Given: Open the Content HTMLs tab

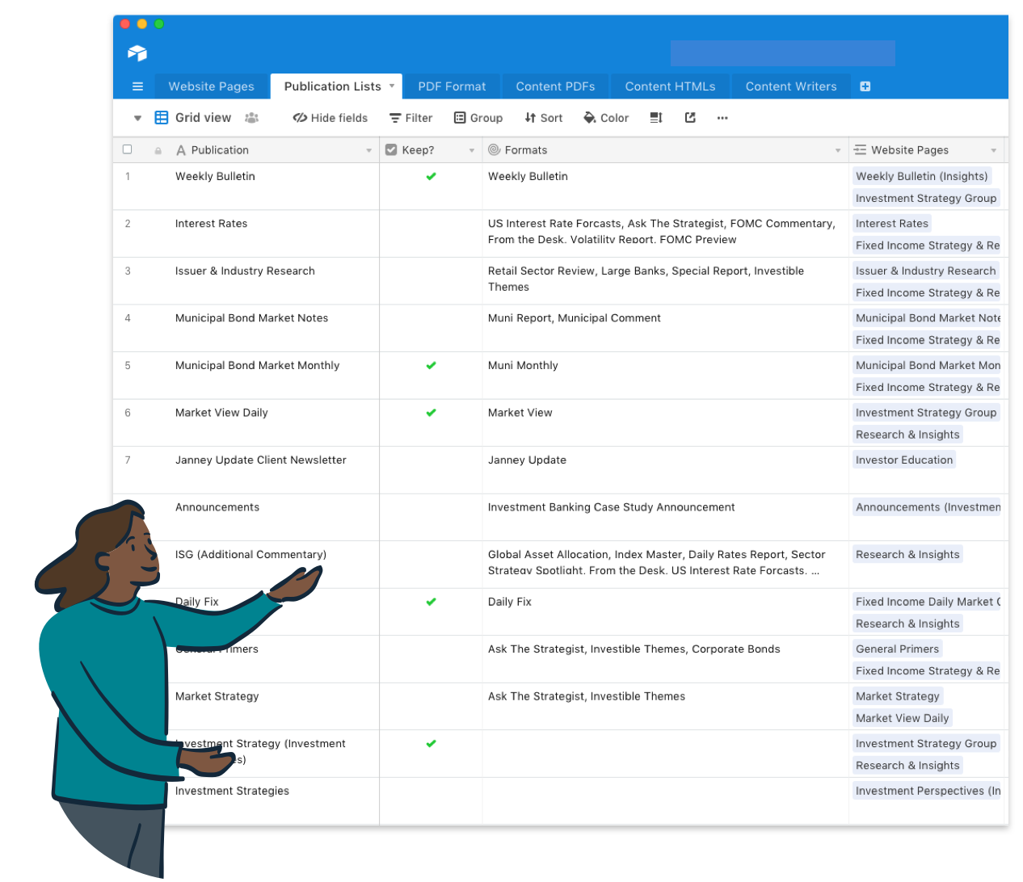Looking at the screenshot, I should (x=670, y=86).
